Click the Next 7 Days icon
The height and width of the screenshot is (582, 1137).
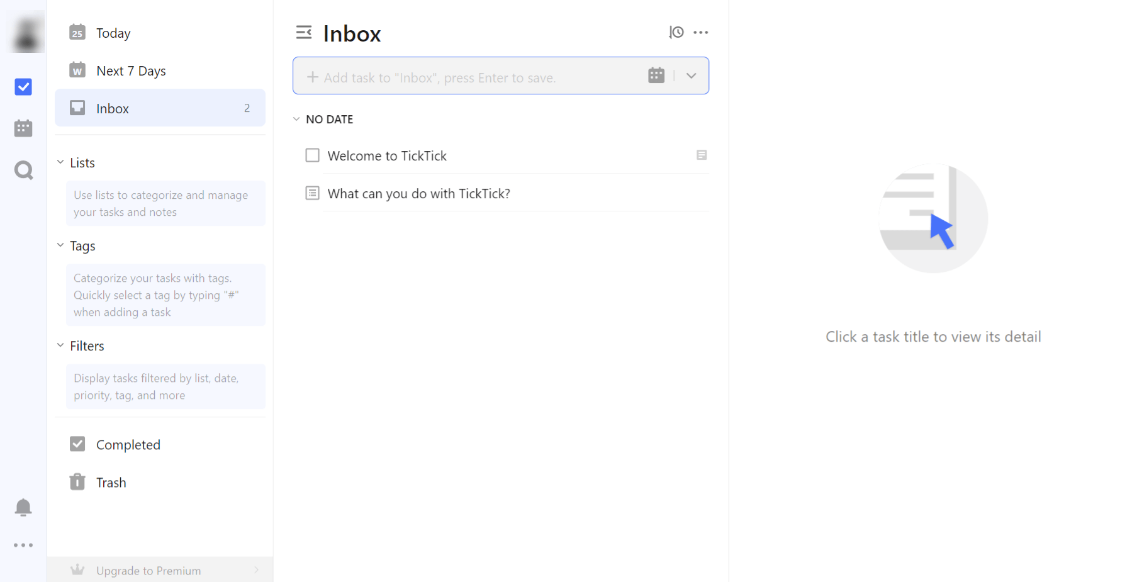pos(77,70)
